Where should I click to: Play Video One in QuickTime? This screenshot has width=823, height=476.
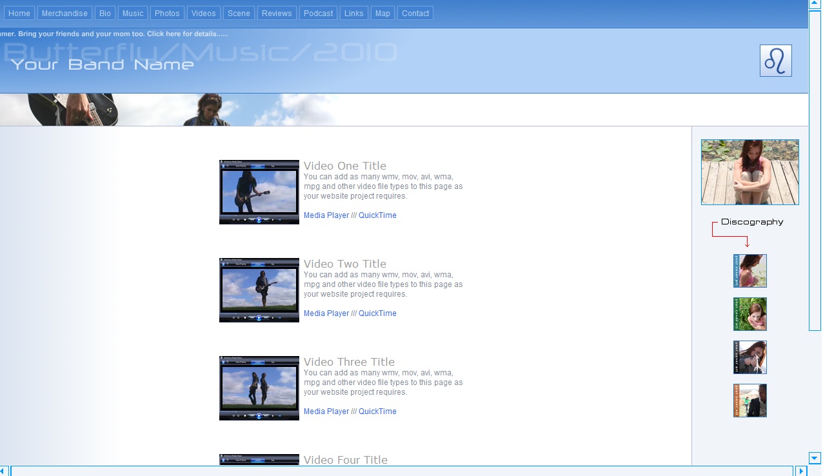click(x=377, y=215)
